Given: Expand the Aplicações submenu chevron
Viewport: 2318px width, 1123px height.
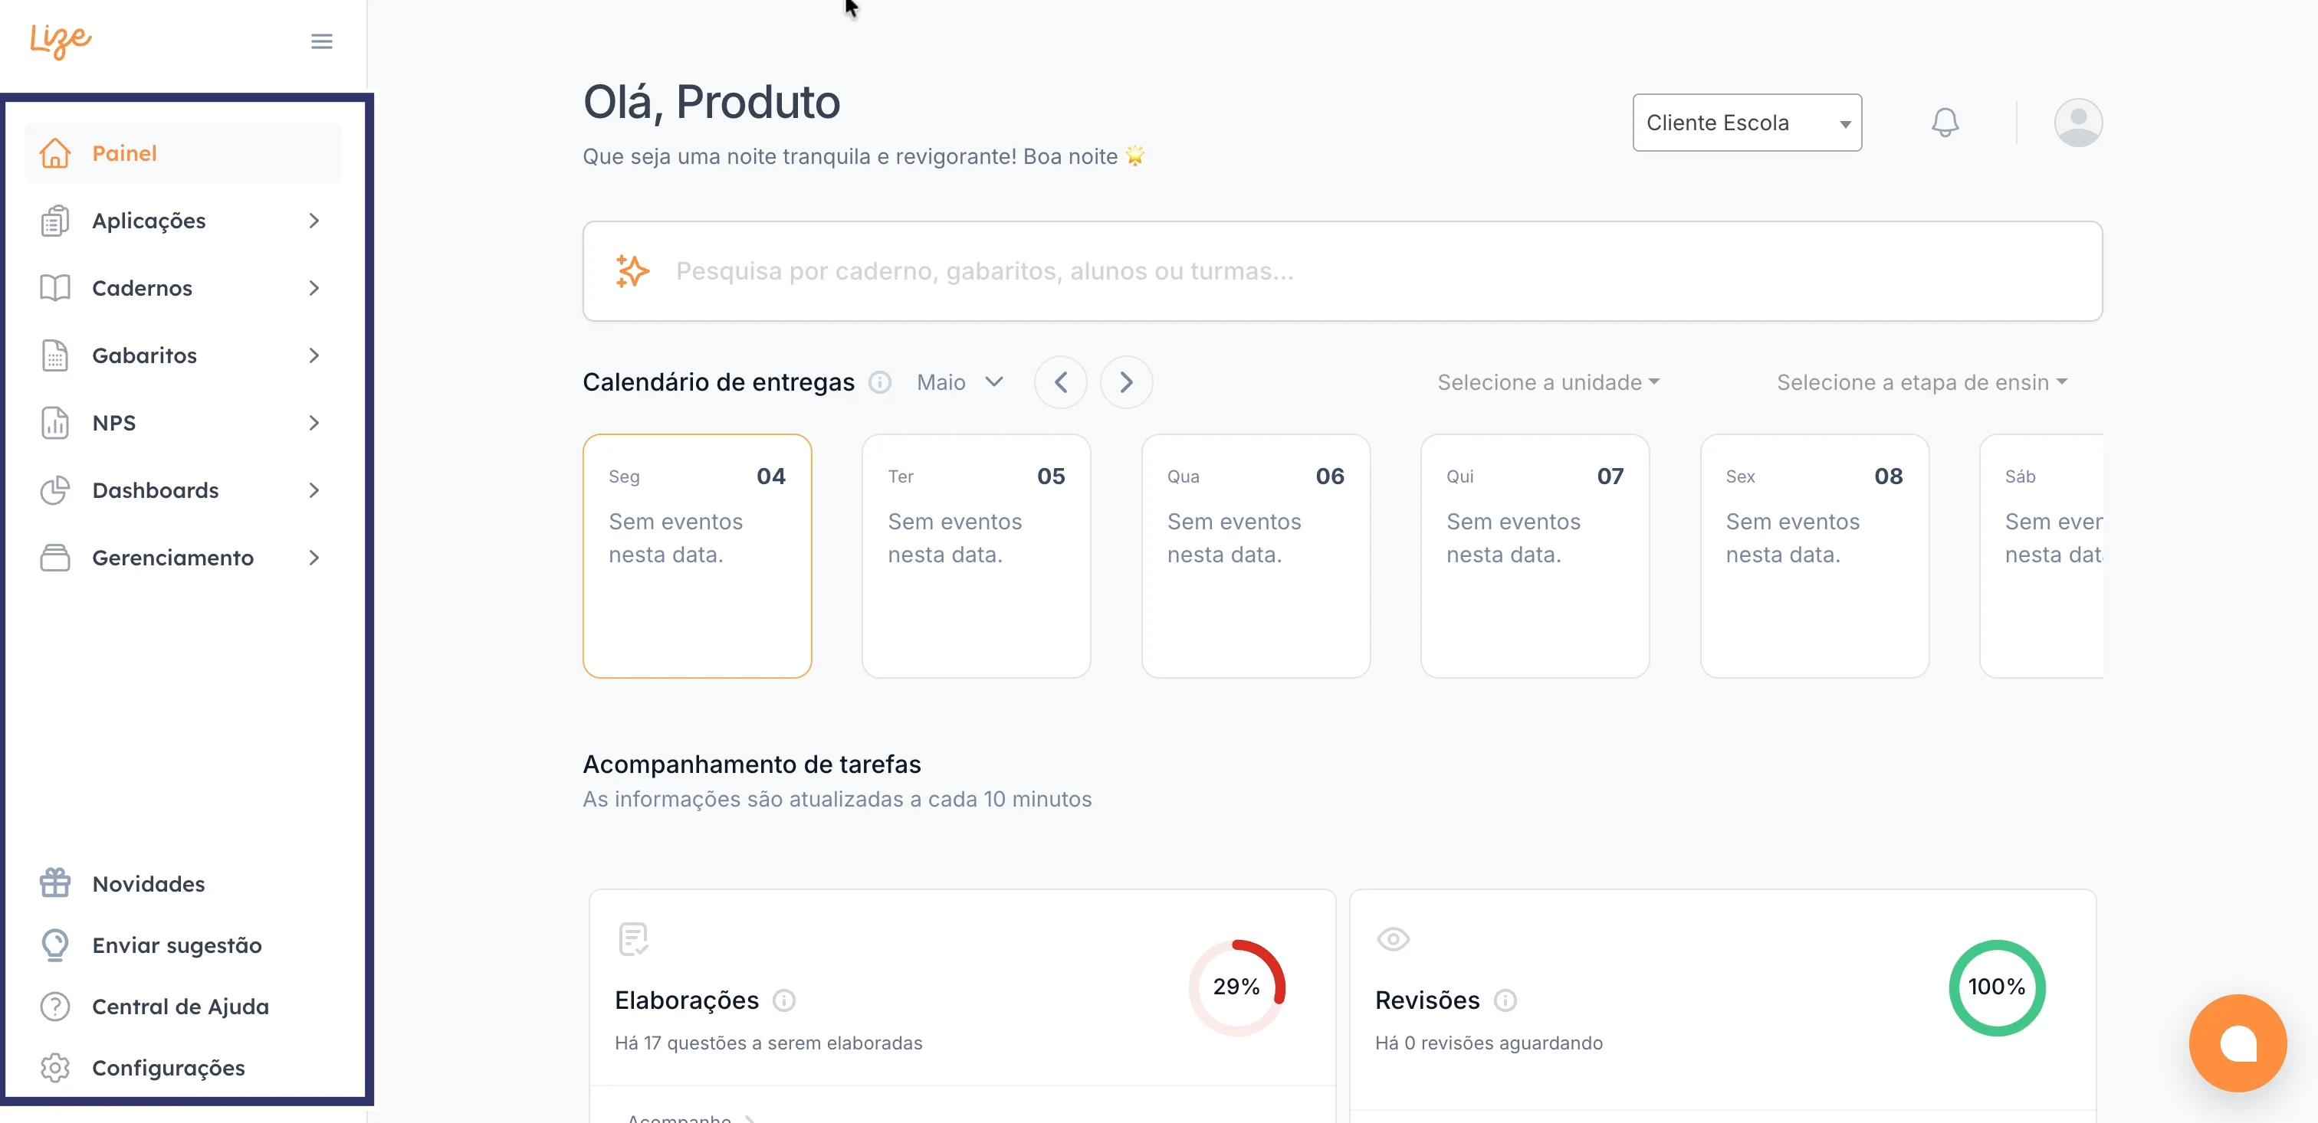Looking at the screenshot, I should point(314,221).
